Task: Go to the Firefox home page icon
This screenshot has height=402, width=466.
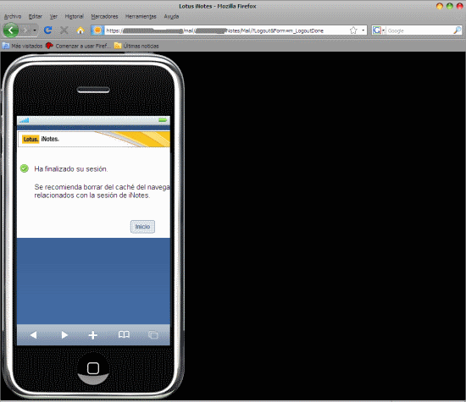Action: pyautogui.click(x=80, y=30)
